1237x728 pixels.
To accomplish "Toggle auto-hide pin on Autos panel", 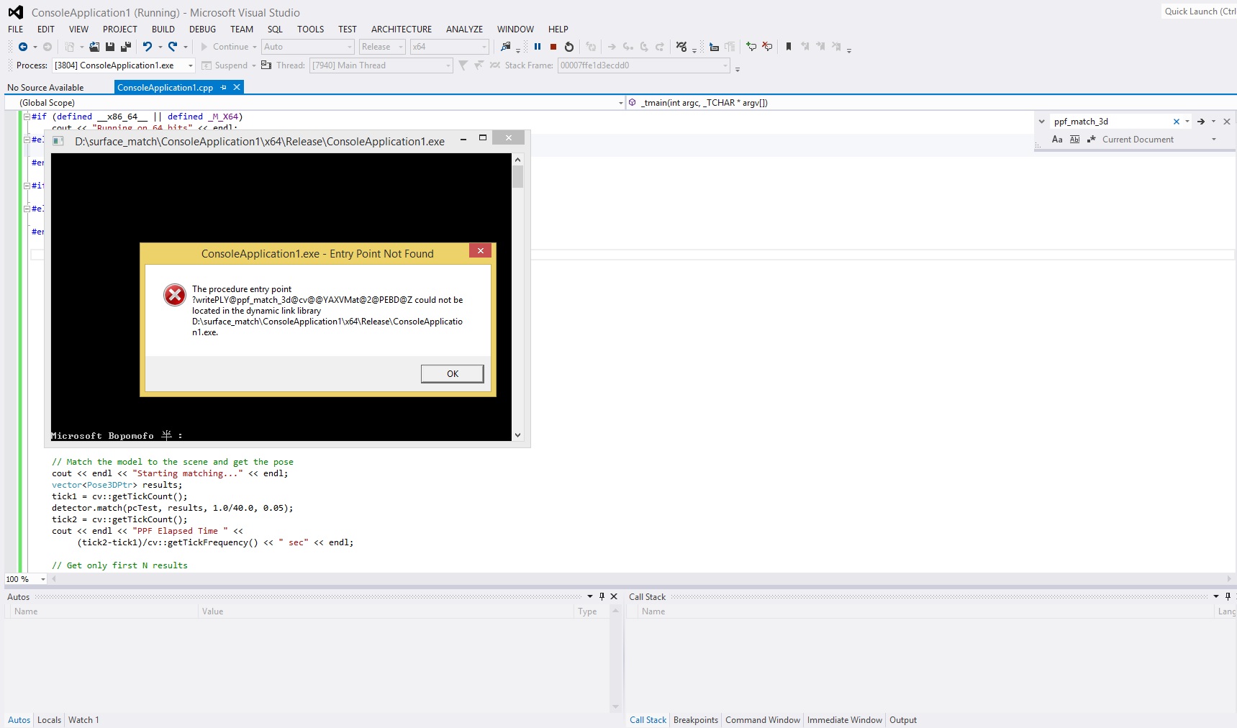I will coord(602,596).
